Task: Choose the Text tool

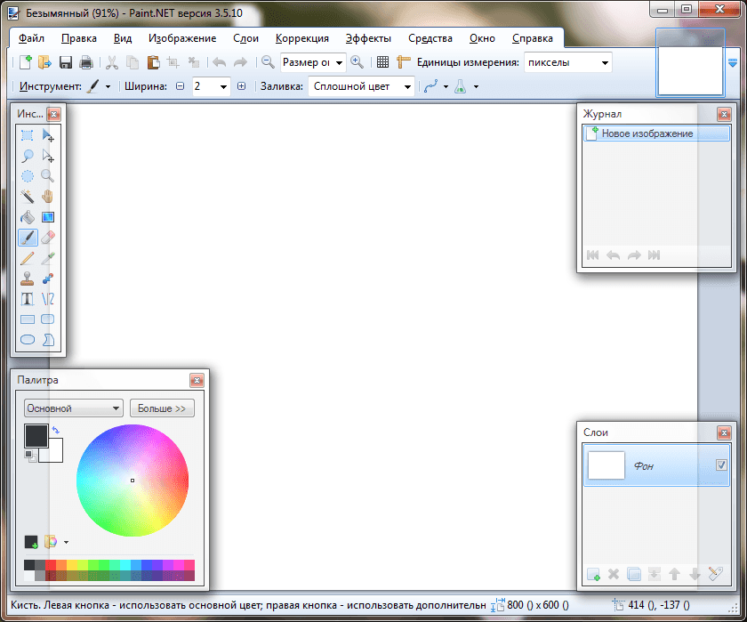Action: [x=28, y=298]
